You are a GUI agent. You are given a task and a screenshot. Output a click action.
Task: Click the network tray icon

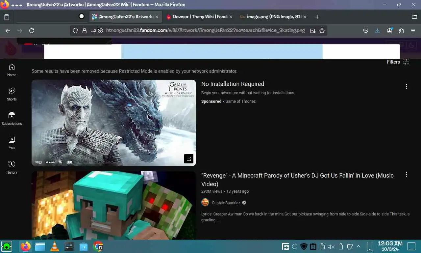(350, 246)
